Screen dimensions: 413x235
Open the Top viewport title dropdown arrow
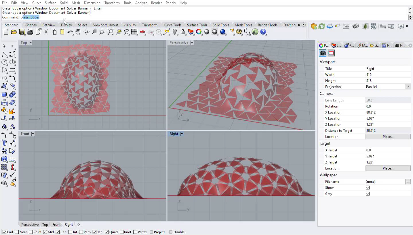(x=31, y=43)
